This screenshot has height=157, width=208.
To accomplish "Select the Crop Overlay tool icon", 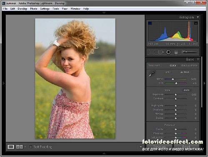I will click(152, 52).
